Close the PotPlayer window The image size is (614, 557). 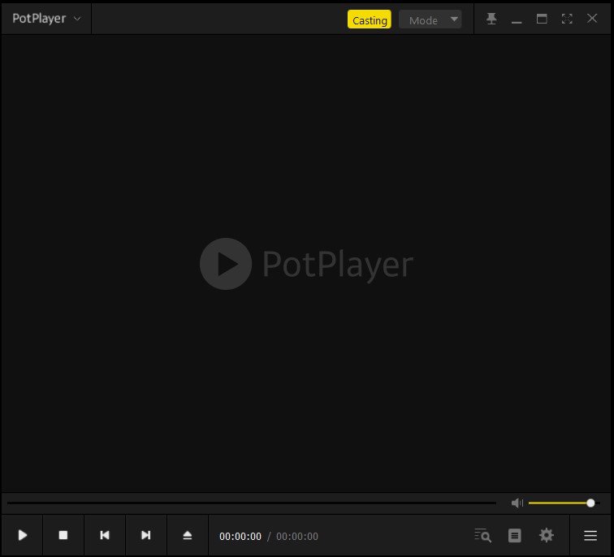point(592,19)
